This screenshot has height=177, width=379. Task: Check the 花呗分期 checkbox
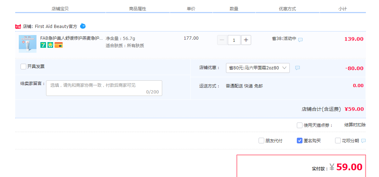click(338, 141)
